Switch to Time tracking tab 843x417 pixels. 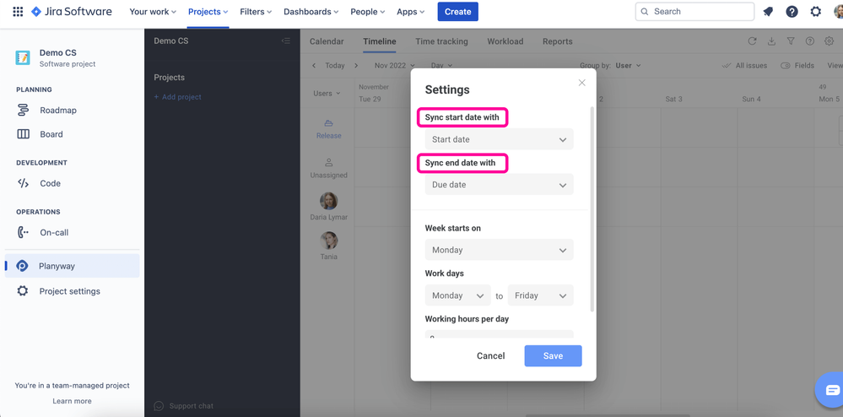[441, 41]
